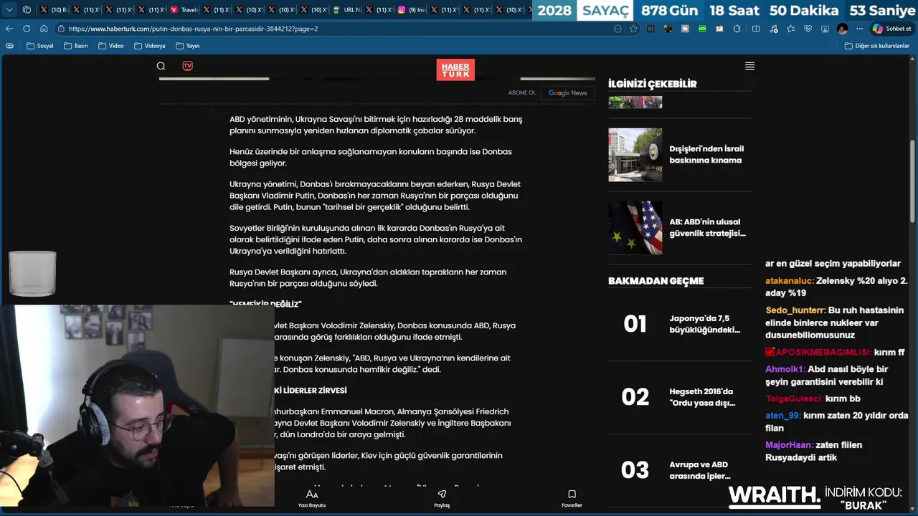This screenshot has width=918, height=516.
Task: Open browser settings and more menu
Action: (858, 29)
